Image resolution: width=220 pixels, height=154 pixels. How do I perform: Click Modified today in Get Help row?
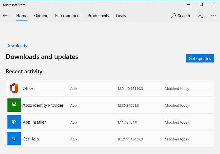click(x=177, y=139)
